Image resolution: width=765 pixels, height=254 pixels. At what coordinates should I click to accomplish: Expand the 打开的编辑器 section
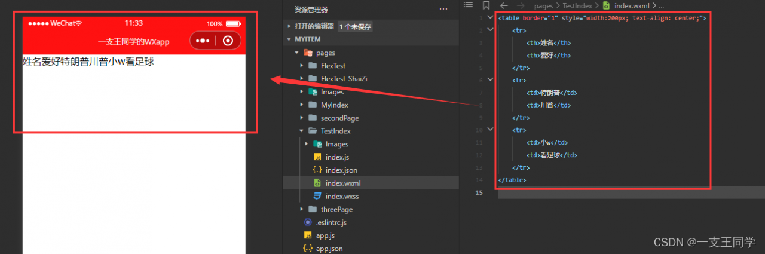pos(289,26)
